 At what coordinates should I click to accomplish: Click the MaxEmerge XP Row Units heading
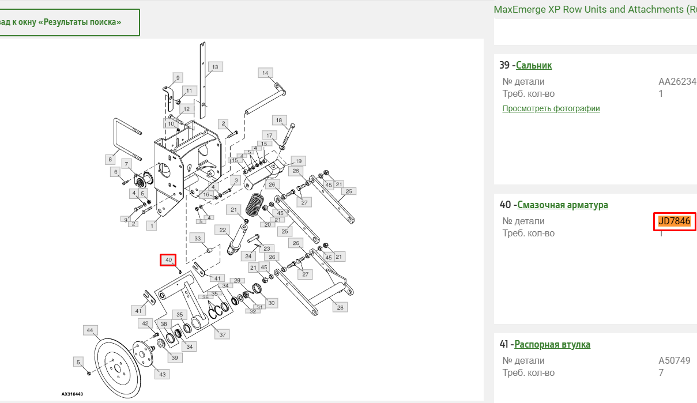click(x=596, y=9)
